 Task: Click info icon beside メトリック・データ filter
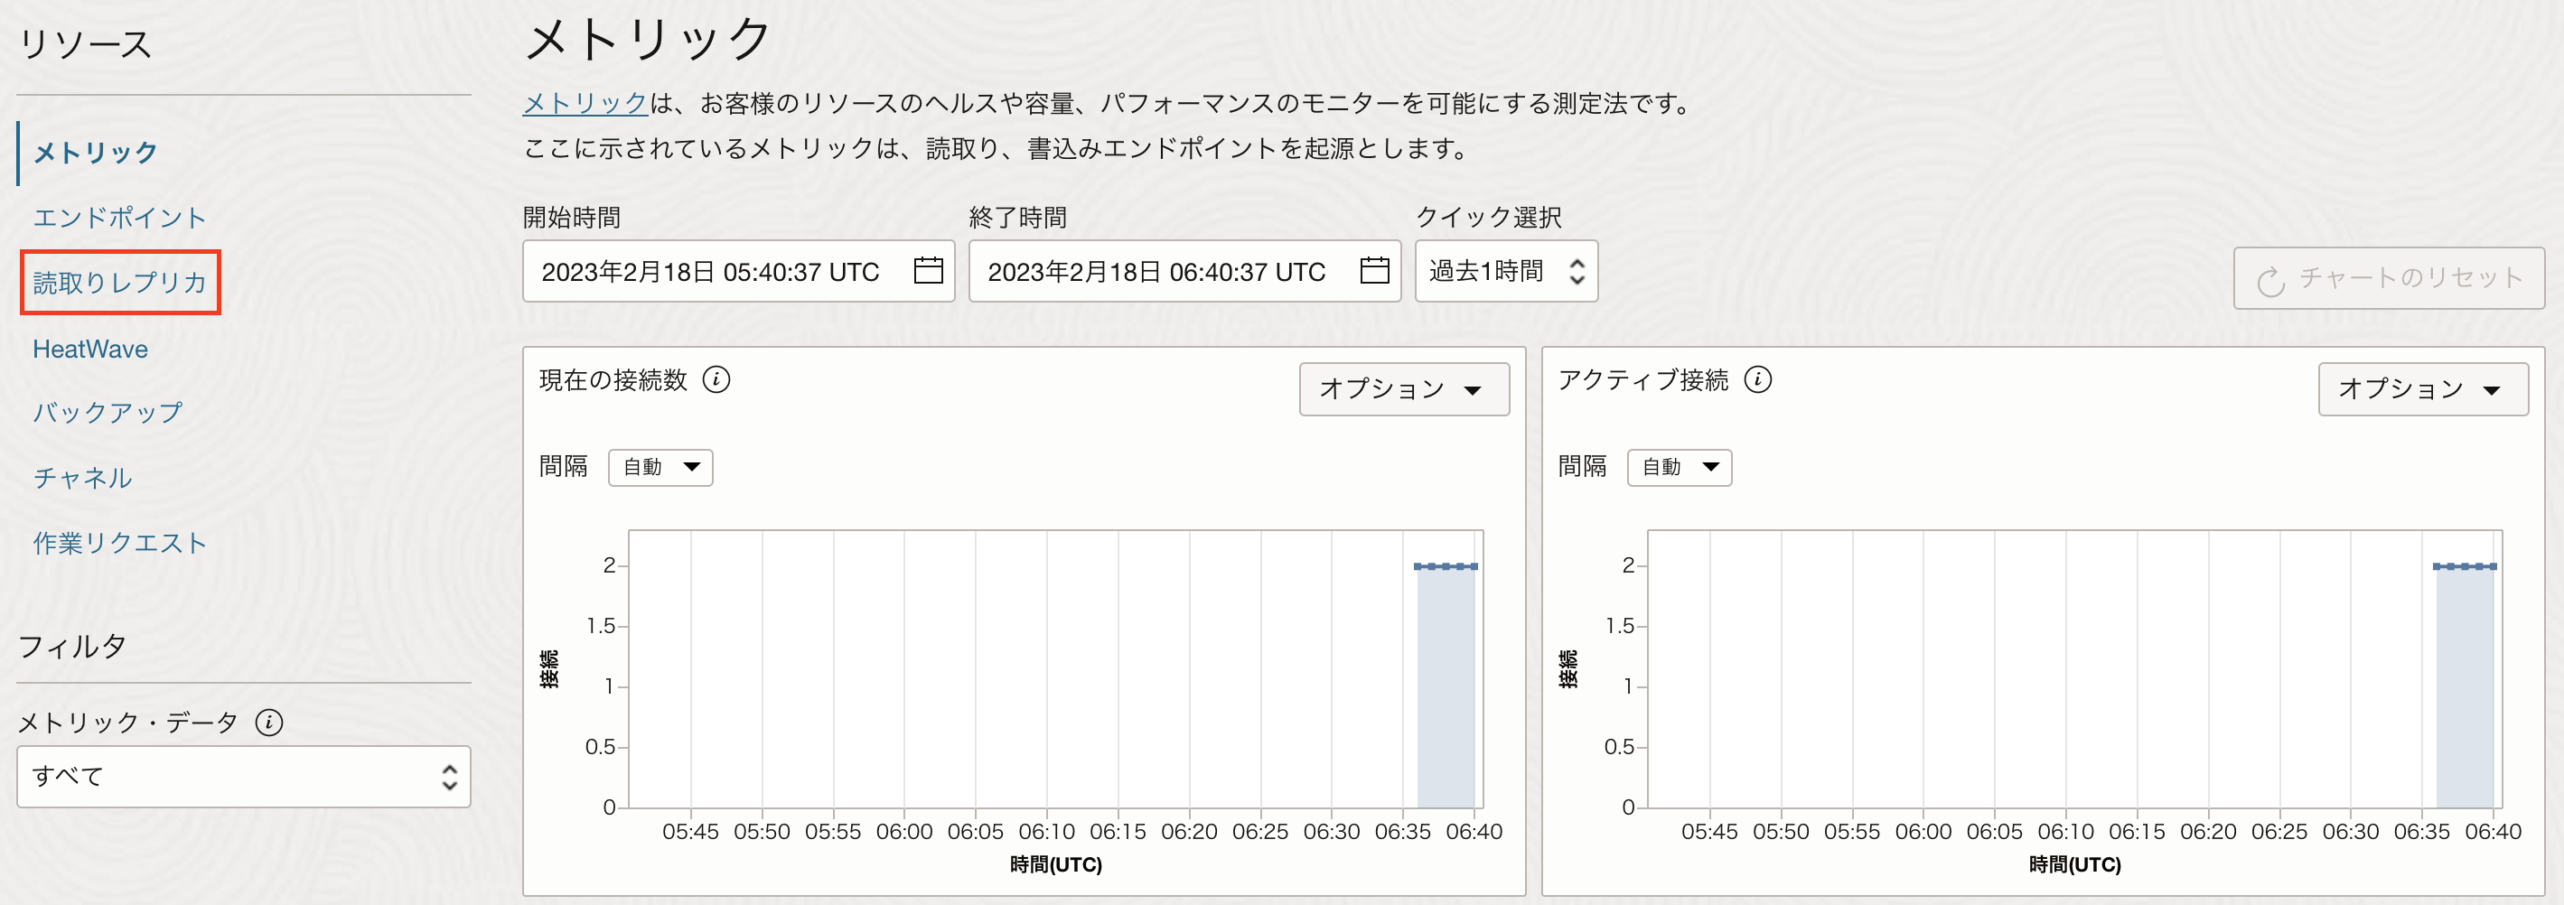(268, 722)
